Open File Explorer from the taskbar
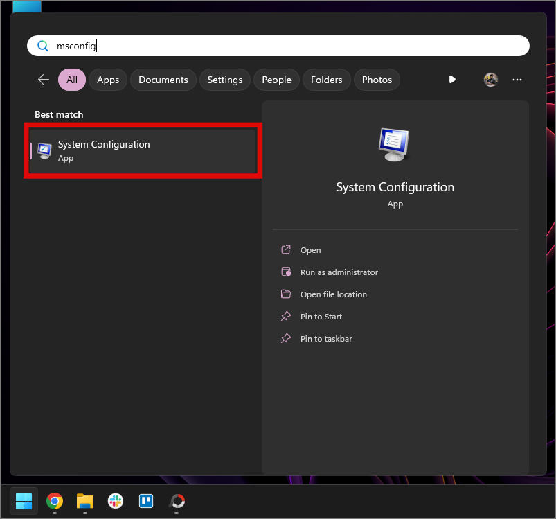 (85, 501)
